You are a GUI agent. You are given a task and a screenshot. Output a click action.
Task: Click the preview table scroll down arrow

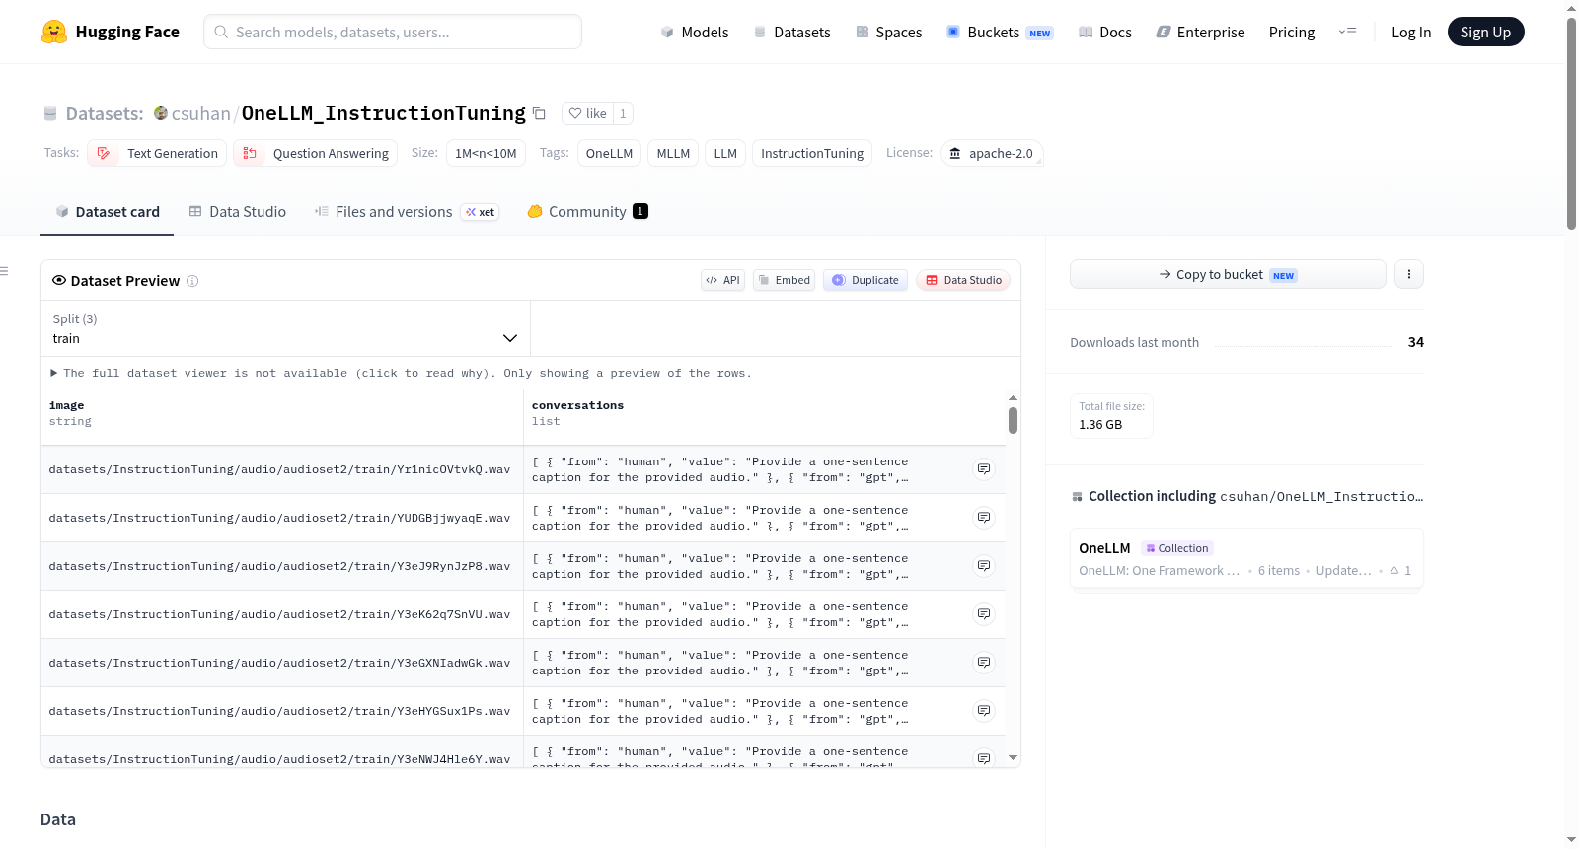point(1013,758)
